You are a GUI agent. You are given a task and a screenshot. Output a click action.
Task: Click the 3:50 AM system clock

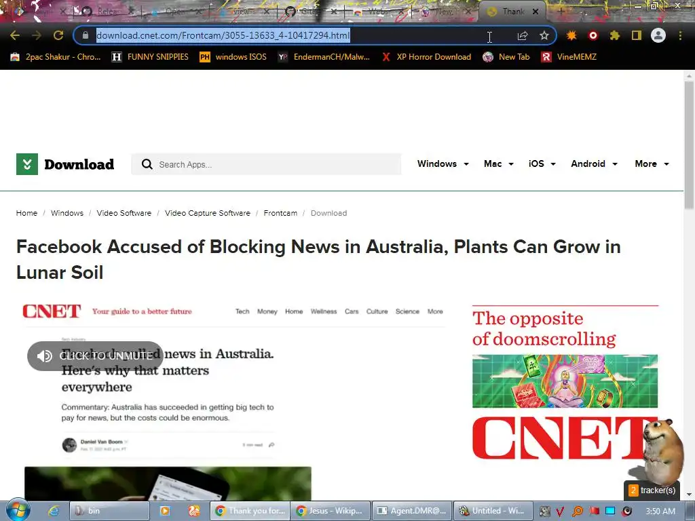(660, 512)
